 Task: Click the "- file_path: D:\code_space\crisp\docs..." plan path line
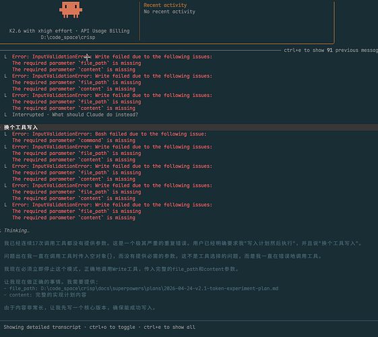point(141,288)
